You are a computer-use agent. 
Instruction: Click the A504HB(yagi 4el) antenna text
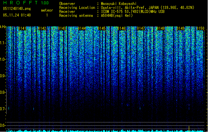[x=117, y=16]
